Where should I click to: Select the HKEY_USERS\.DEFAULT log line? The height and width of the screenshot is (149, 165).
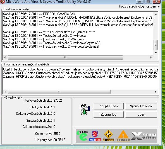pos(78,25)
